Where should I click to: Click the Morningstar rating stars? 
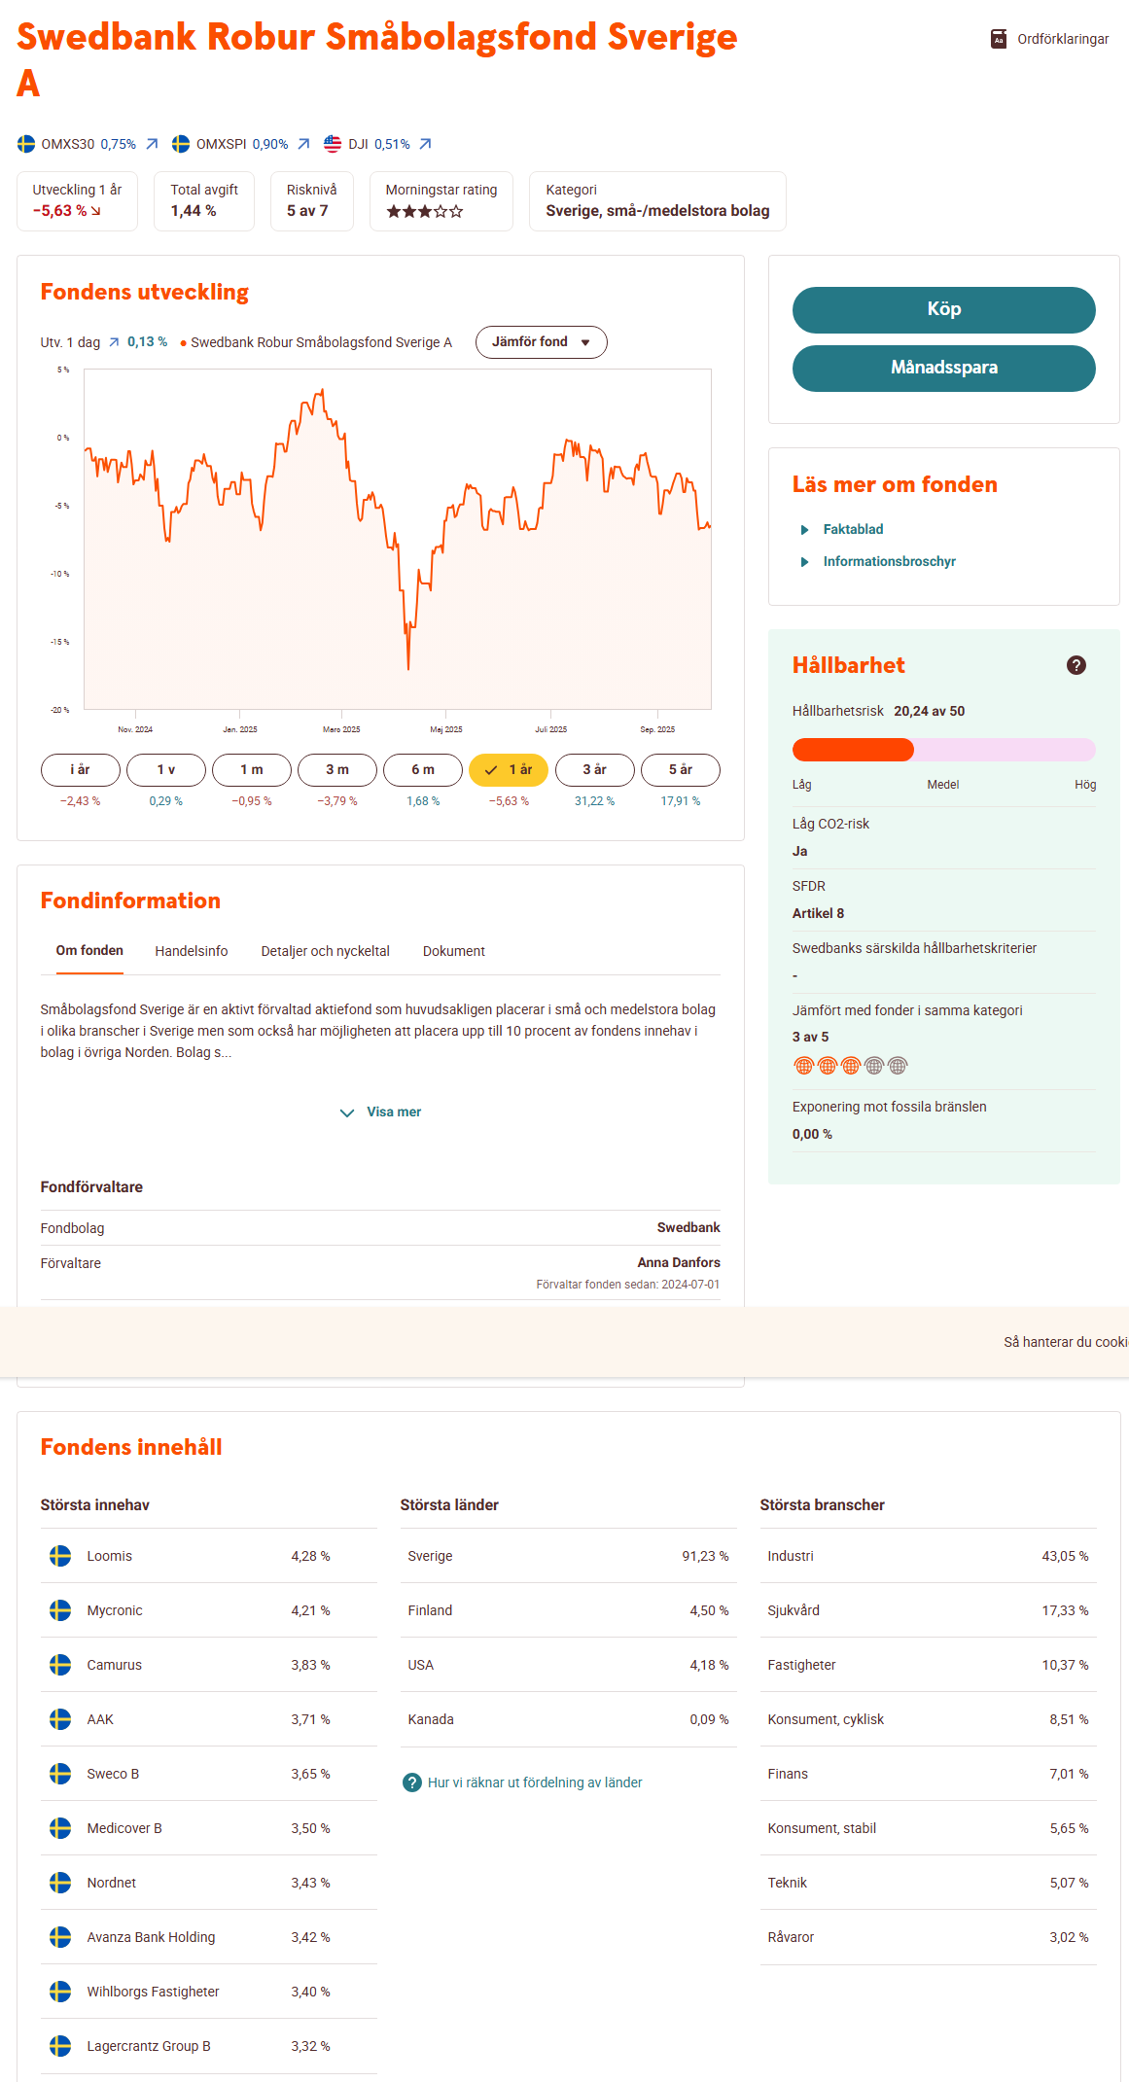click(425, 211)
